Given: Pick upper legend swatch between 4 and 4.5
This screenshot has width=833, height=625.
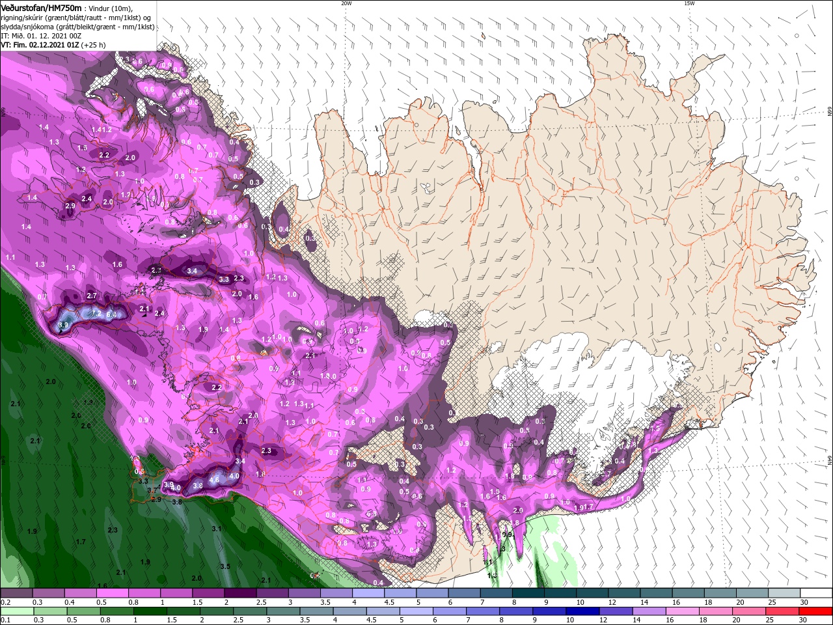Looking at the screenshot, I should coord(368,593).
